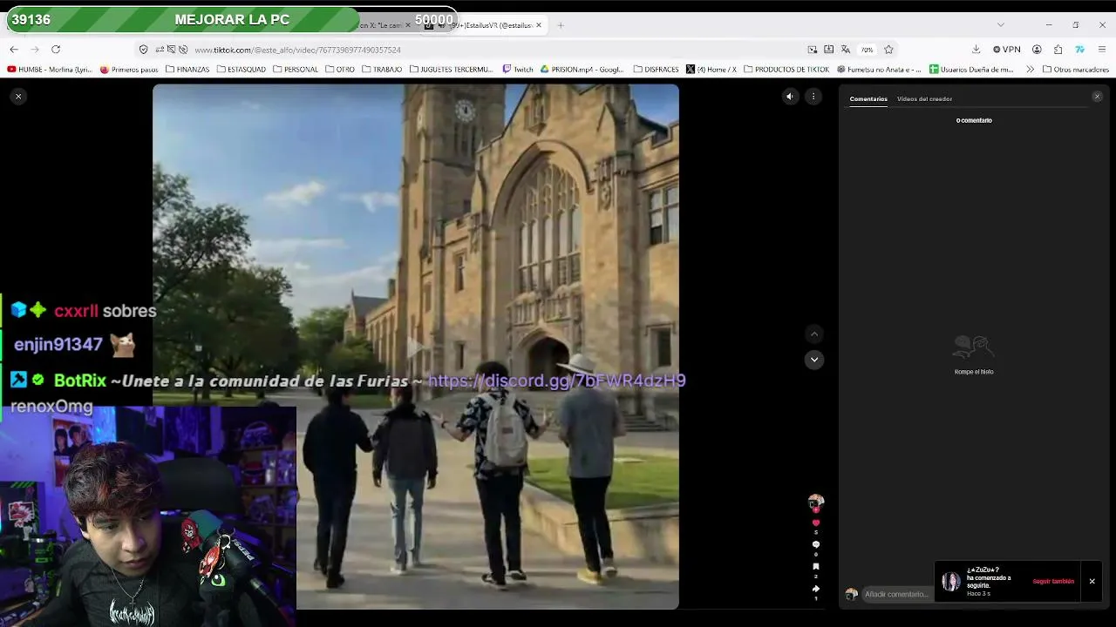The image size is (1116, 627).
Task: Close the TikTok video viewer
Action: (18, 97)
